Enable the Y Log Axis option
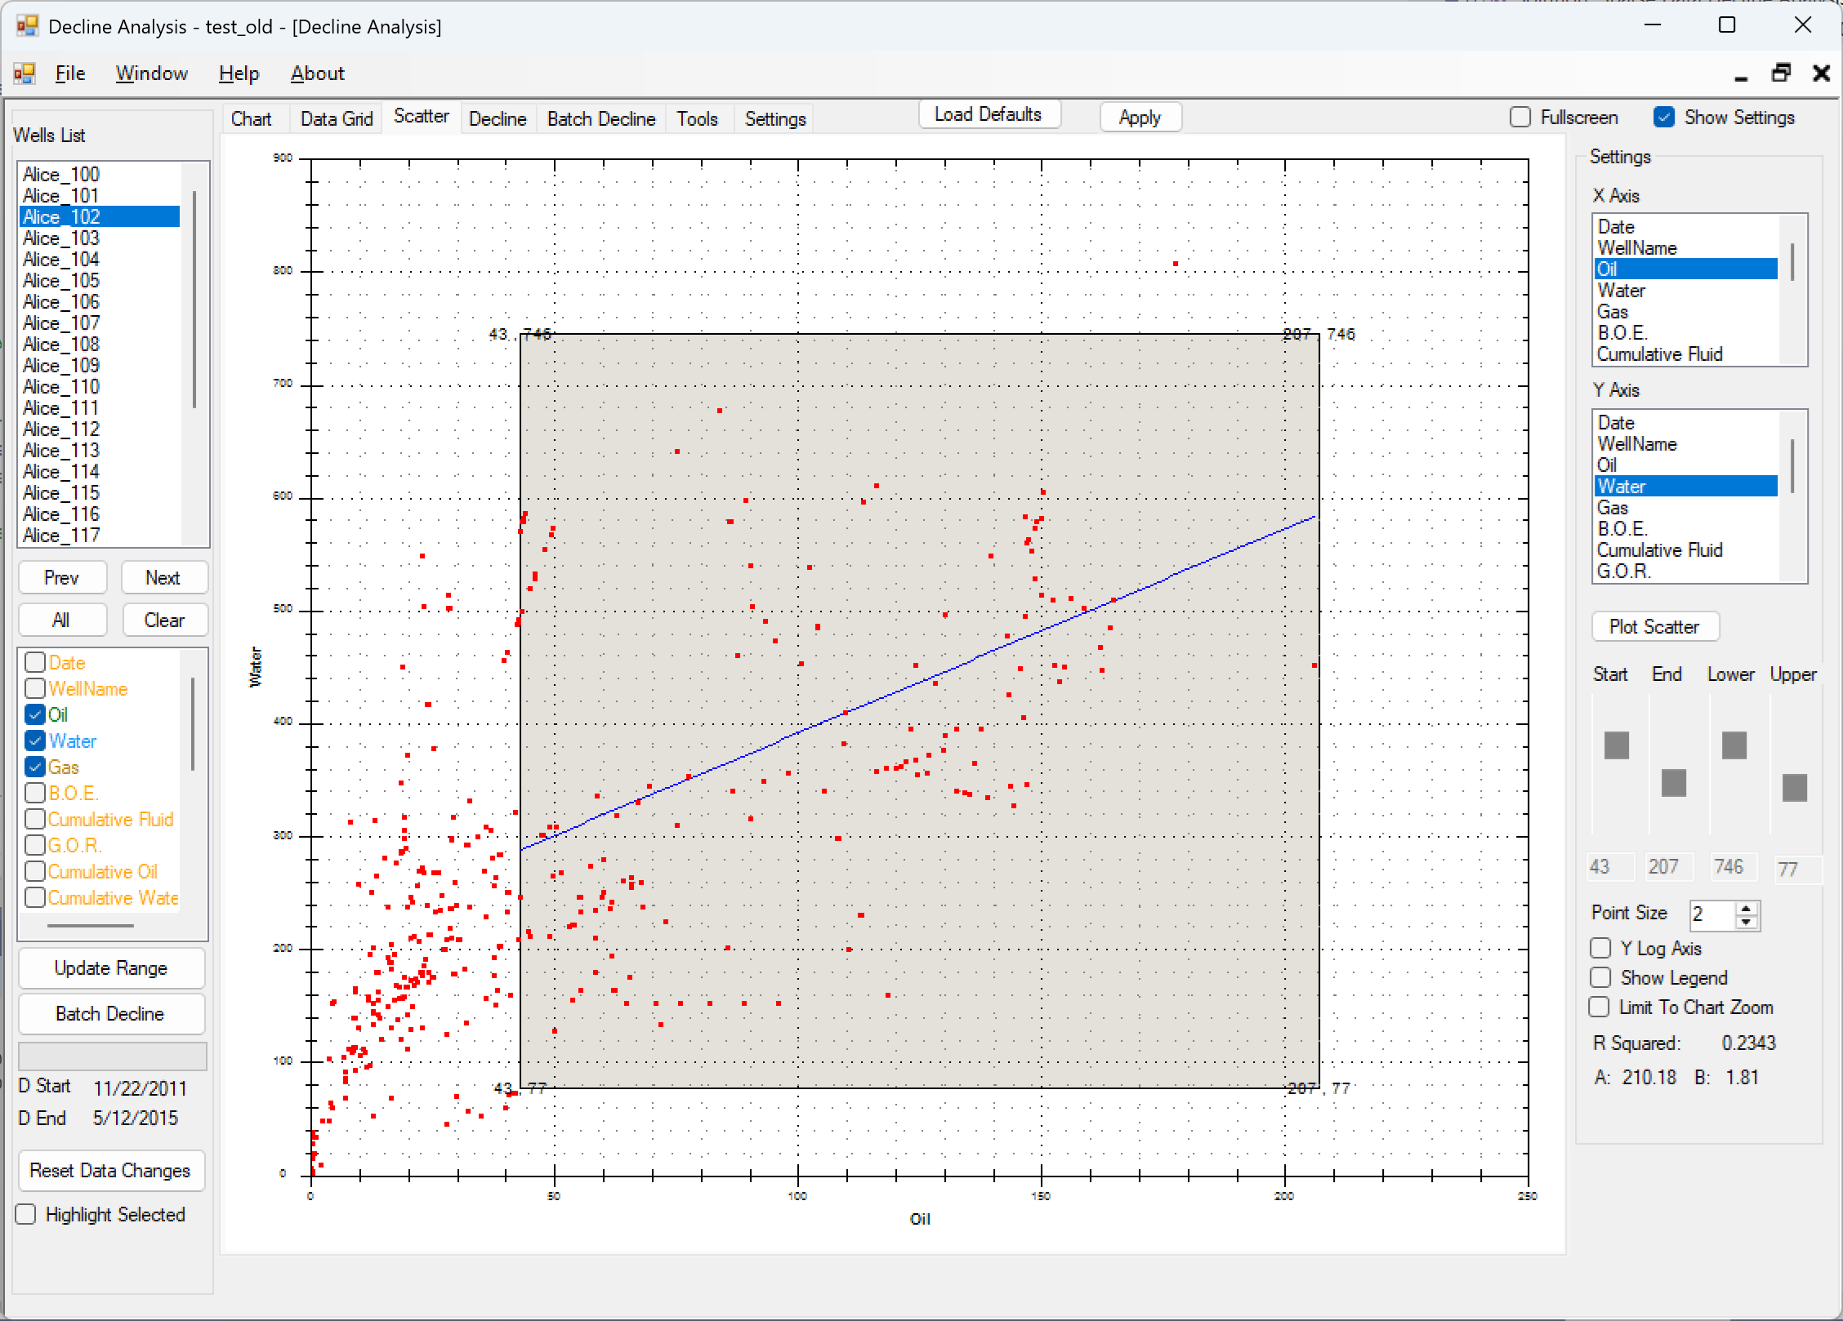Image resolution: width=1843 pixels, height=1321 pixels. (x=1600, y=948)
